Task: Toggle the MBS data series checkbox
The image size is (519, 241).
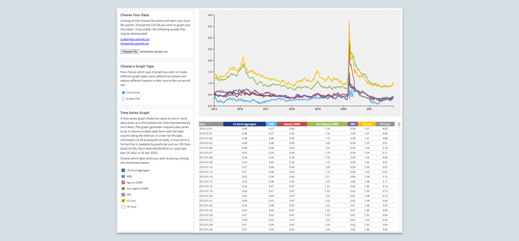Action: [123, 176]
